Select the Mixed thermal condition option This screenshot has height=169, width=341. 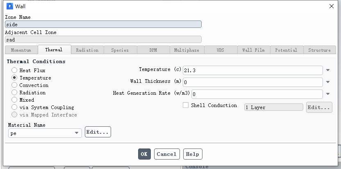click(14, 100)
